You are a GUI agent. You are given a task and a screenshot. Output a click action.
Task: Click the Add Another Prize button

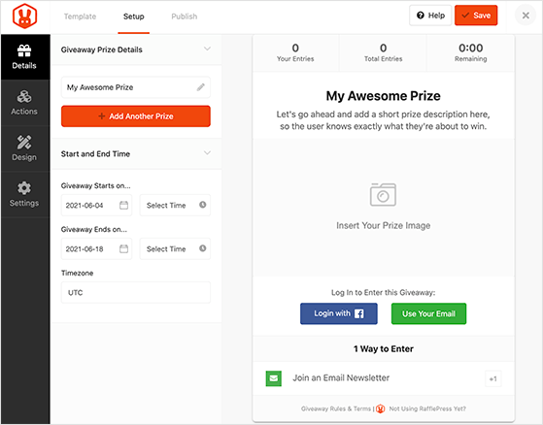[x=136, y=116]
